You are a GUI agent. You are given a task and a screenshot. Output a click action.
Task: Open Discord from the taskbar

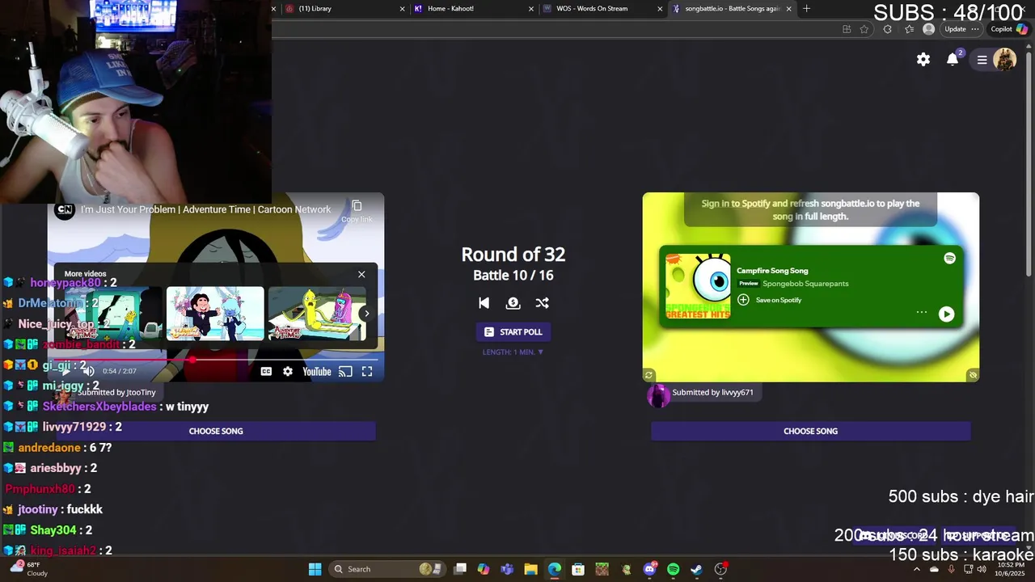649,569
